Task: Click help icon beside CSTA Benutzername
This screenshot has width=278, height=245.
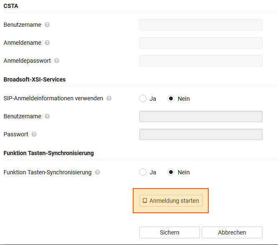Action: point(47,25)
